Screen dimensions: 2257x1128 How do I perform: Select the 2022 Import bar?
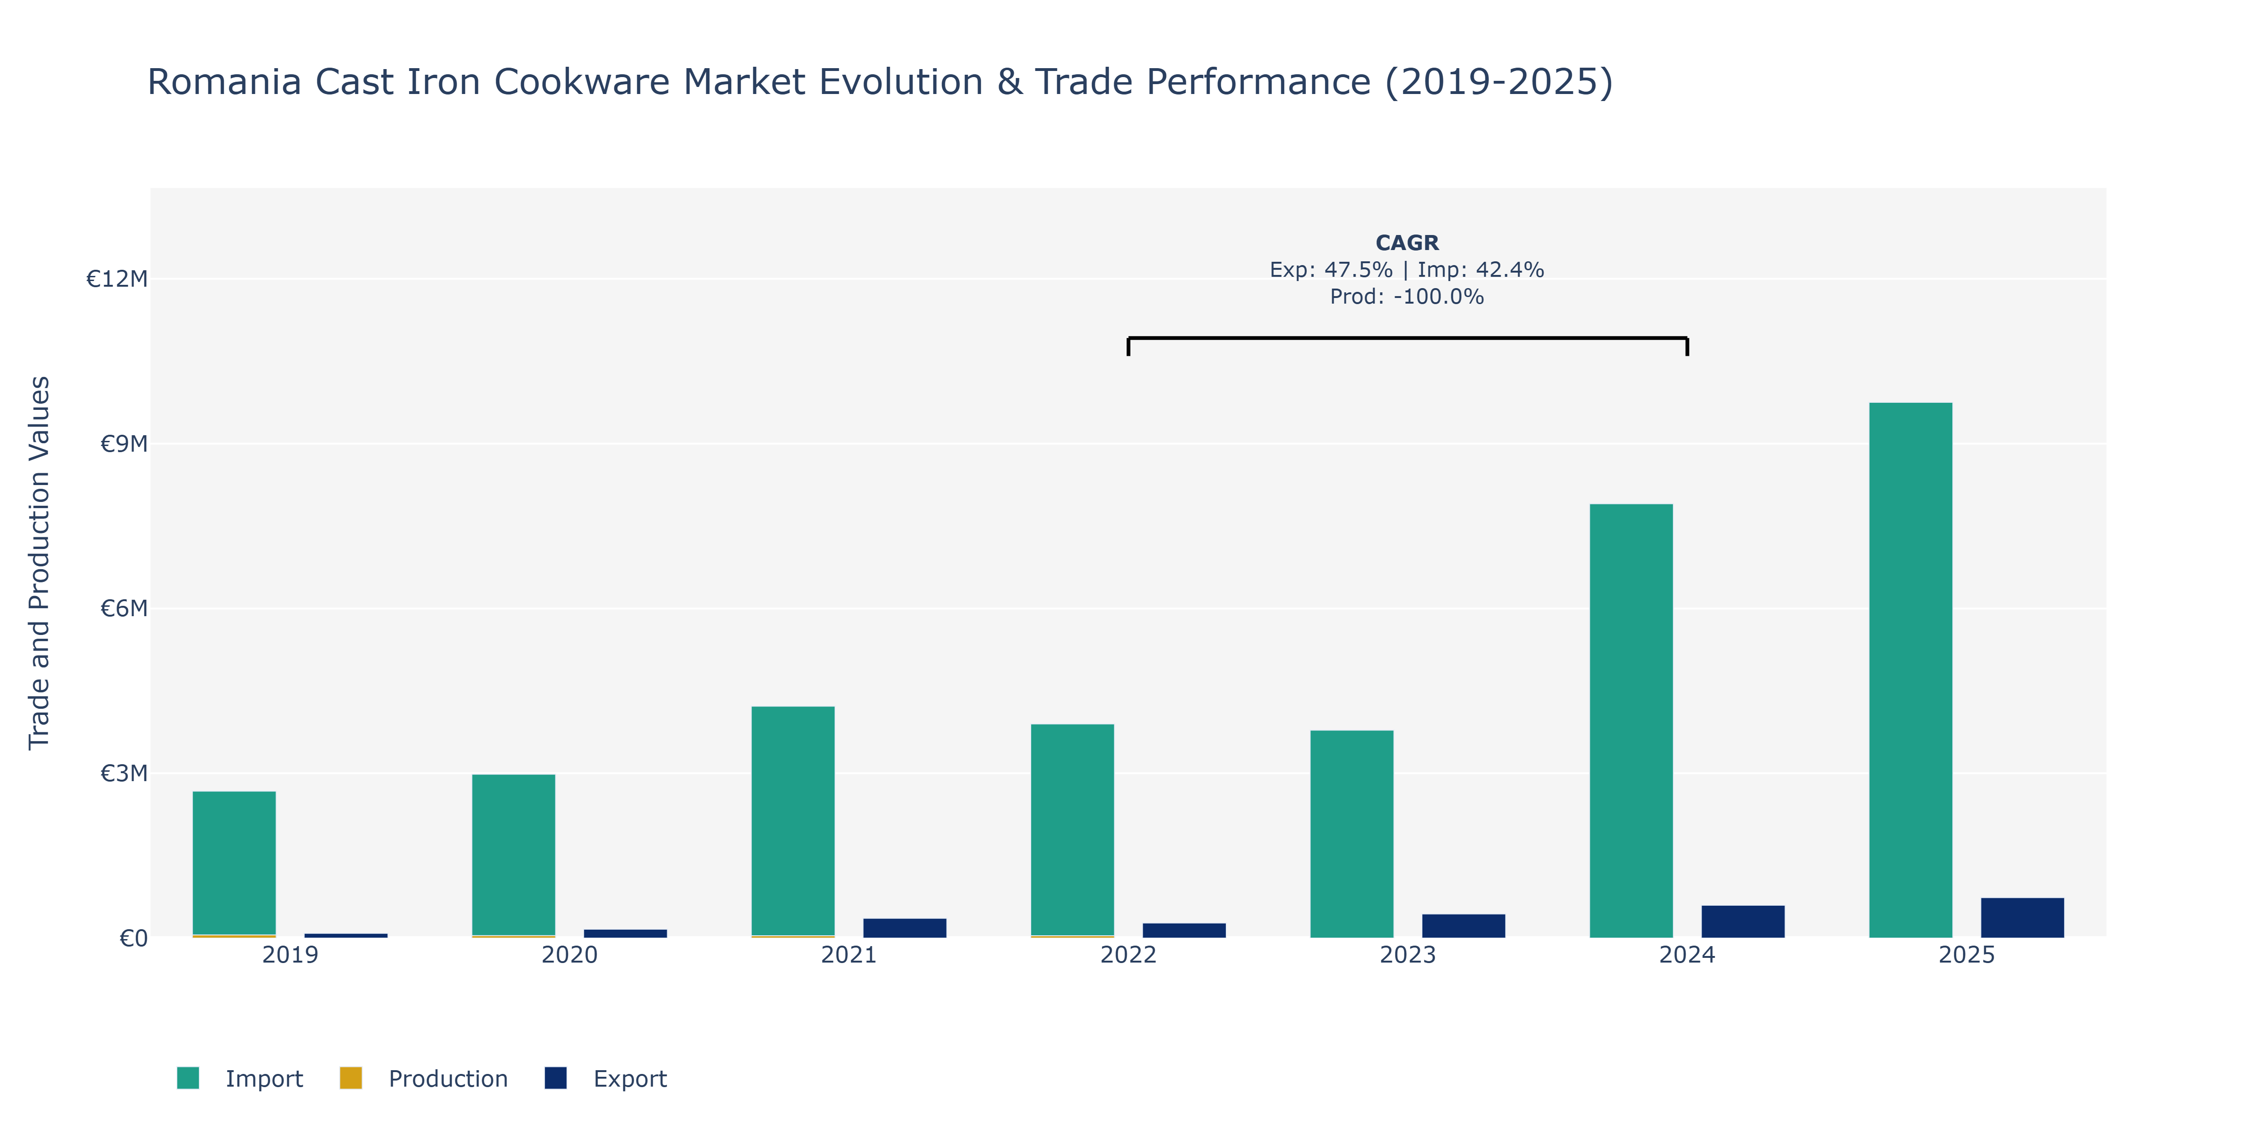coord(1073,830)
